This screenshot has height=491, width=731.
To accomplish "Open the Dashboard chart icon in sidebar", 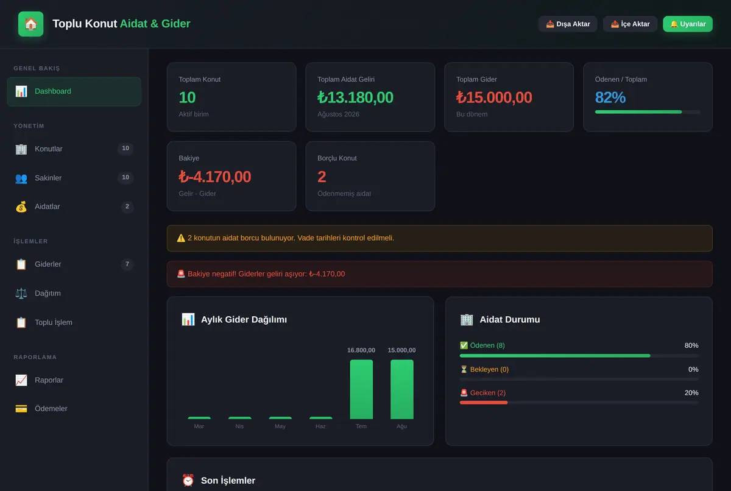I will (21, 91).
